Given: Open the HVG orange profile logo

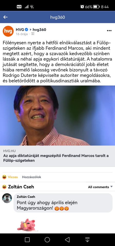Looking at the screenshot, I should point(8,31).
